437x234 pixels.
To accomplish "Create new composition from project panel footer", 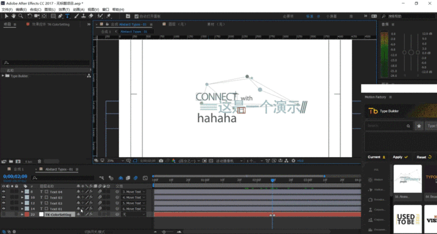I will click(x=18, y=161).
